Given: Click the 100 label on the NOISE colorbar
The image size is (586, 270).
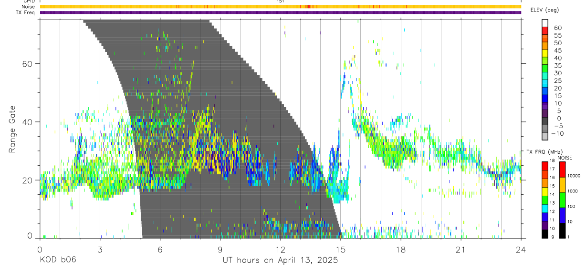Looking at the screenshot, I should tap(571, 206).
